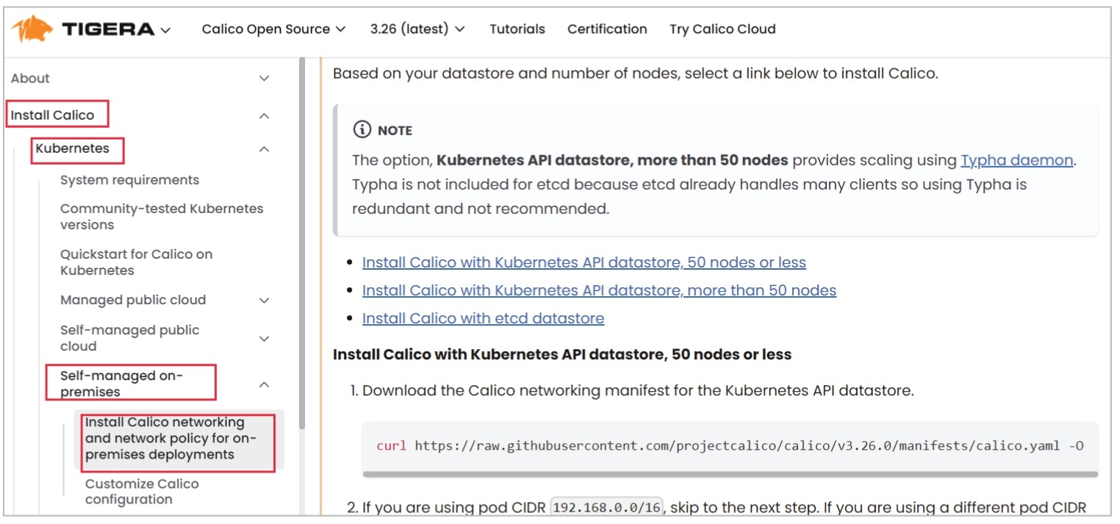This screenshot has height=524, width=1120.
Task: Select Self-managed on-premises sidebar item
Action: pos(122,384)
